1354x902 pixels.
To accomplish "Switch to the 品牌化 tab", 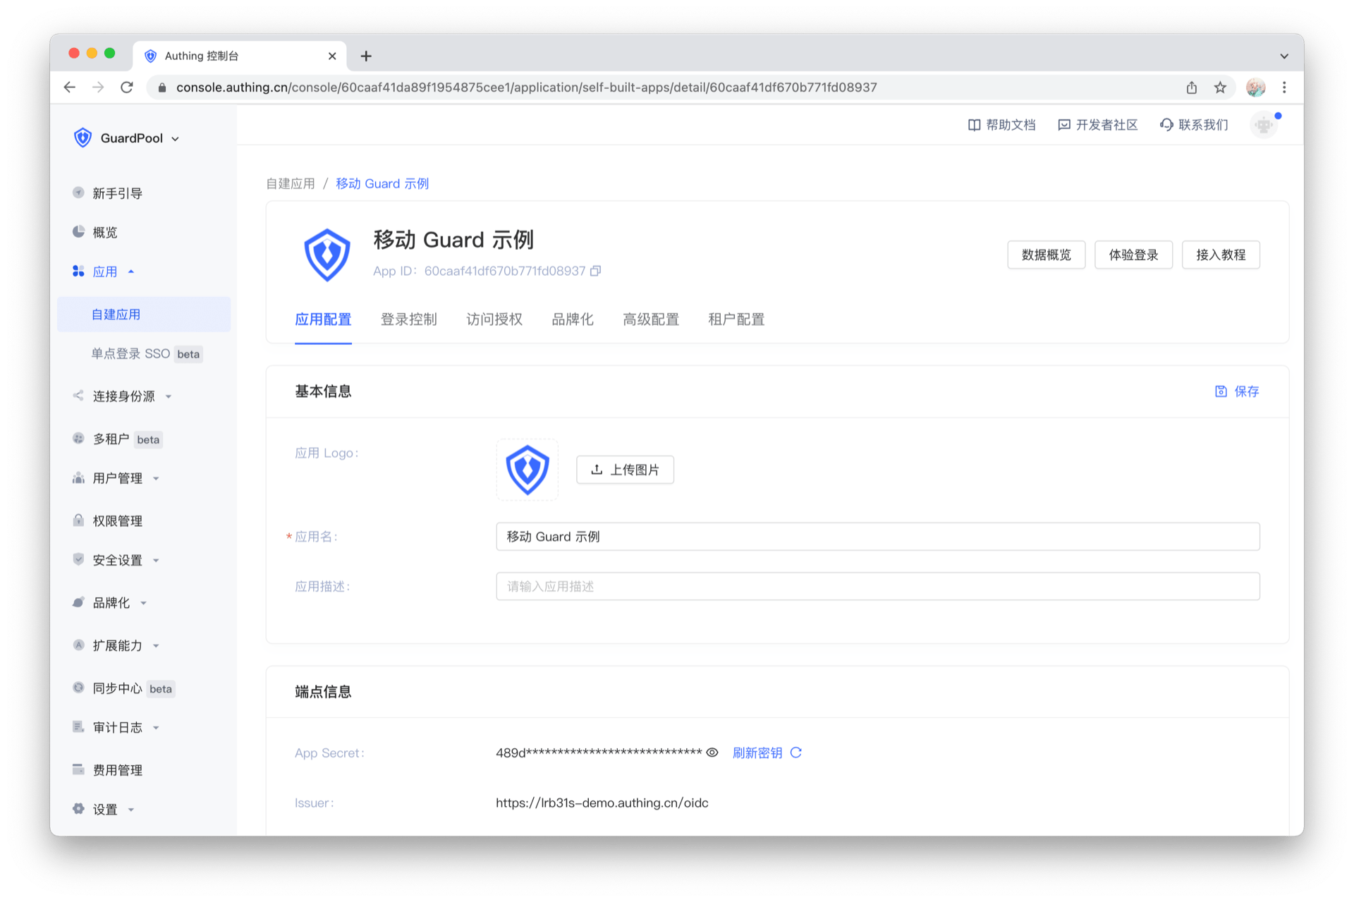I will [572, 319].
